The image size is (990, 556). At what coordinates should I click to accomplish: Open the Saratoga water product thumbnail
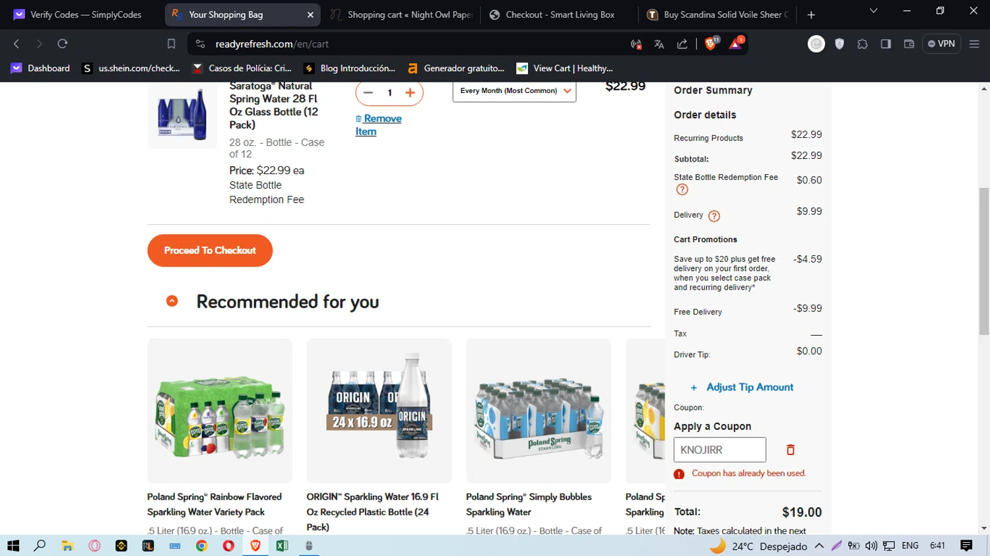[x=182, y=115]
